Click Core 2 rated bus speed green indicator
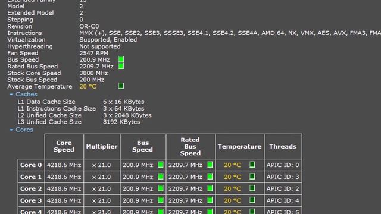This screenshot has height=214, width=381. [210, 188]
